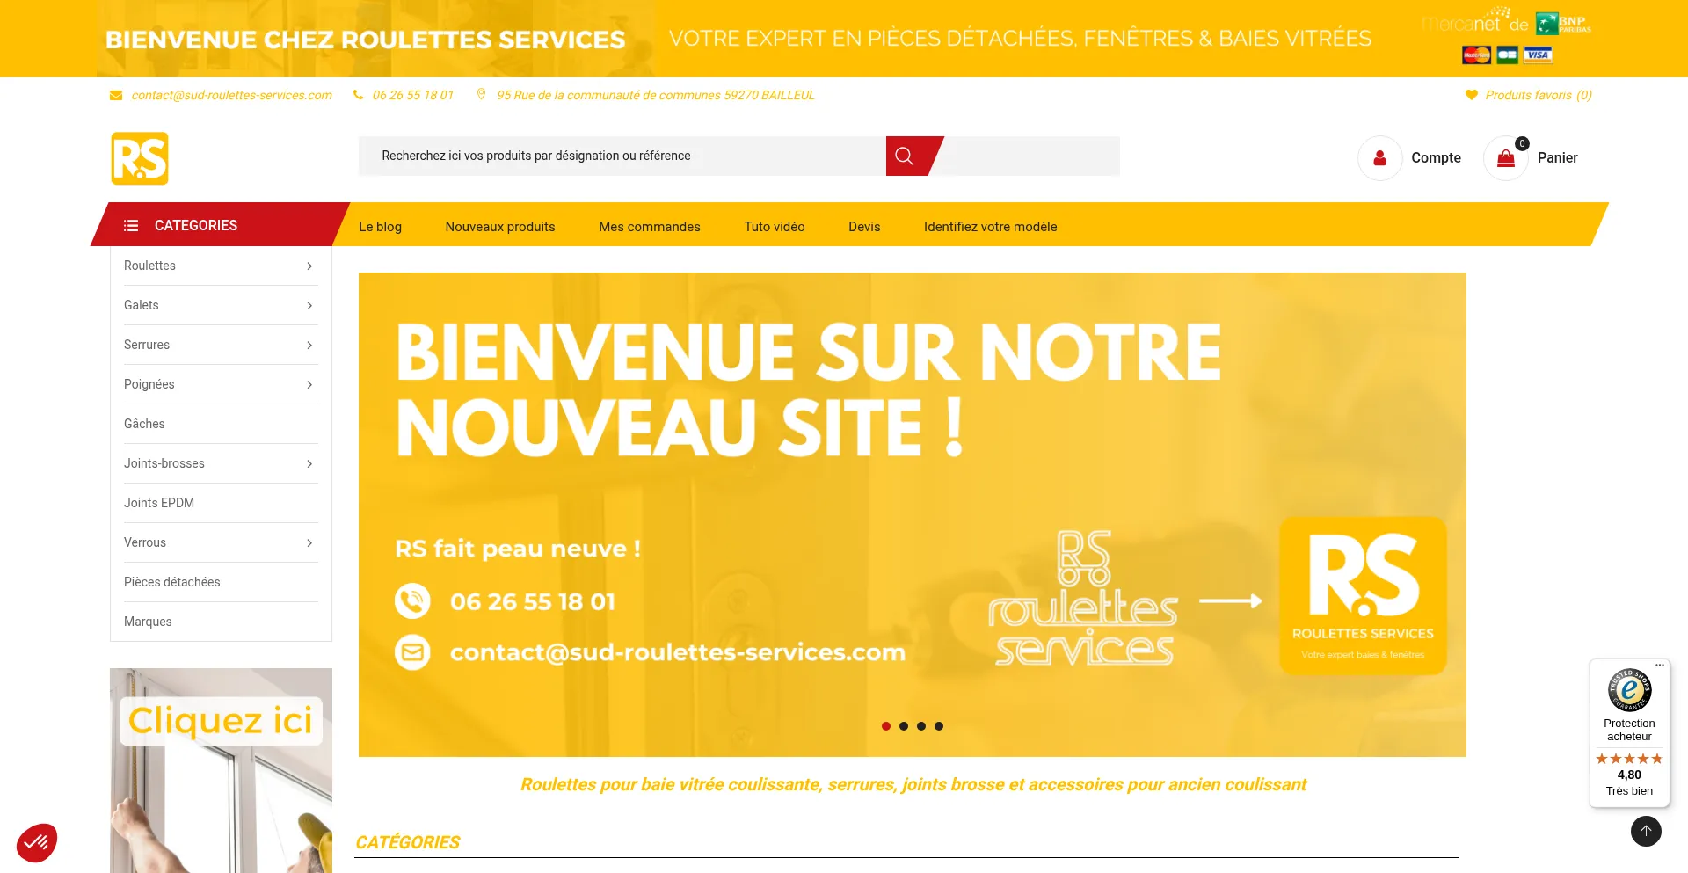Expand the Verrous category chevron
The width and height of the screenshot is (1688, 873).
(309, 543)
